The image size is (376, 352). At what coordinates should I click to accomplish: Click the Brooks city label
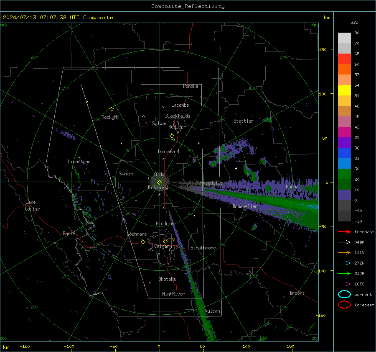point(297,293)
